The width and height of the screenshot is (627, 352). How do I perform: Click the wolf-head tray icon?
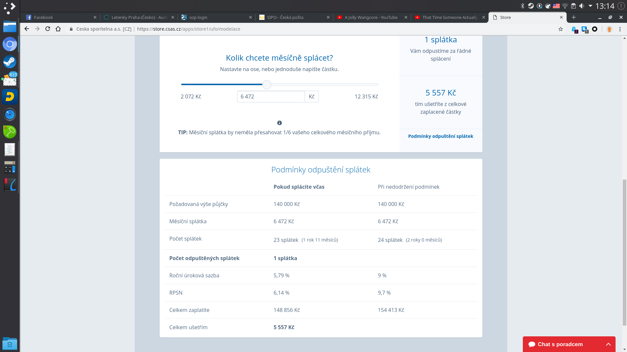(548, 6)
